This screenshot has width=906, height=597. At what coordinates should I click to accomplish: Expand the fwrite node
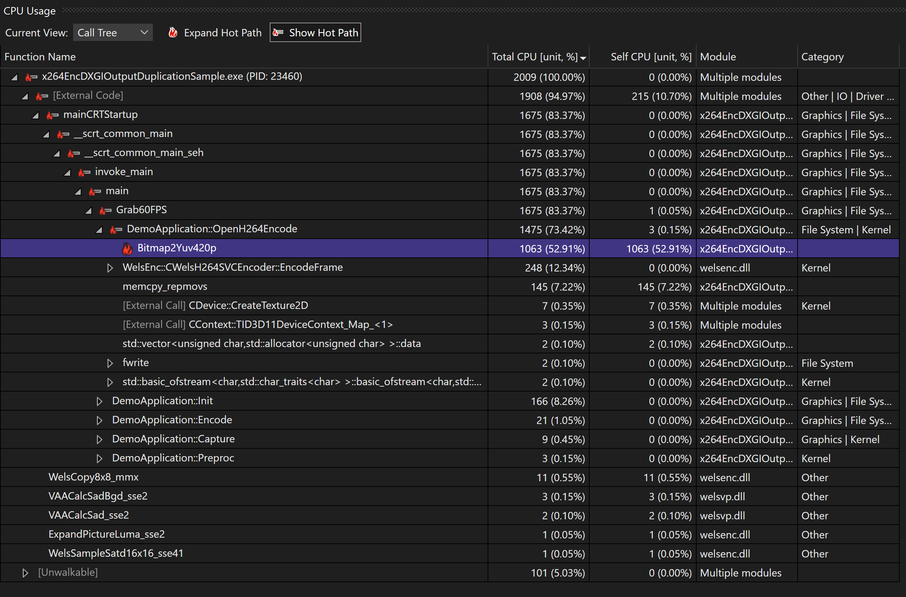click(110, 363)
